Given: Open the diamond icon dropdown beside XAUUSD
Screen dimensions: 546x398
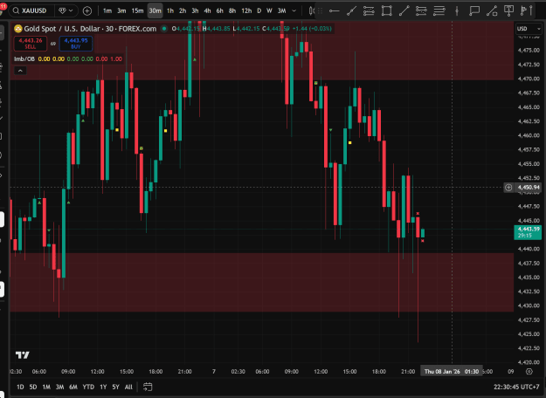Looking at the screenshot, I should tap(66, 10).
